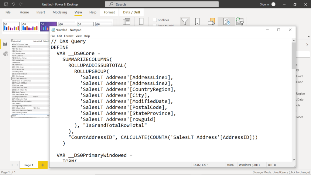Toggle the Filters pane icon in the ribbon

pos(185,21)
